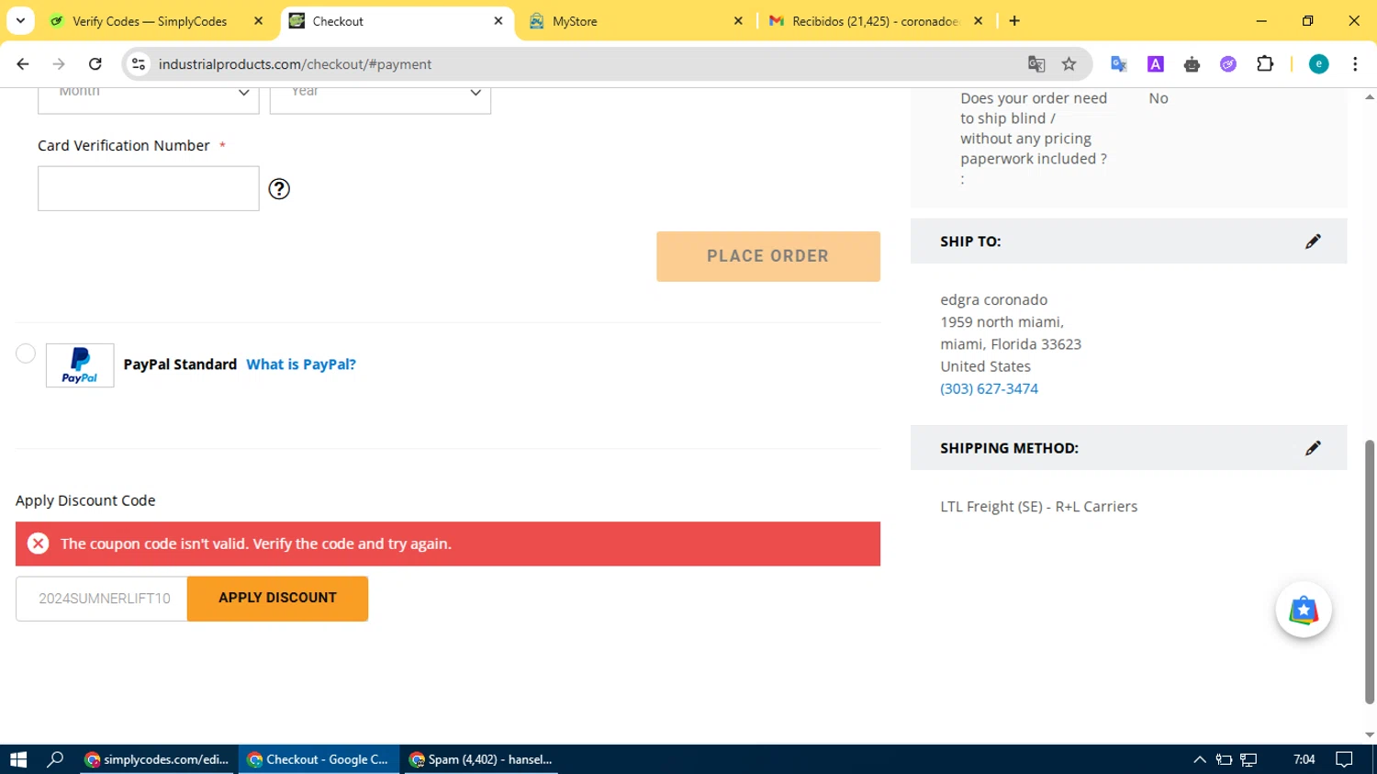Click scrollbar down arrow
Viewport: 1377px width, 774px height.
[1370, 735]
